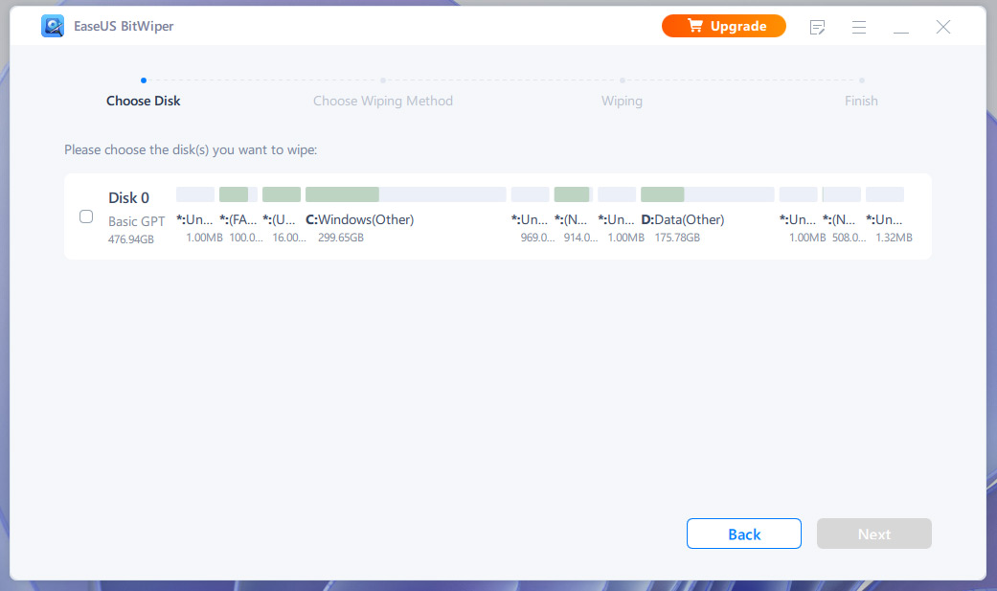Close the BitWiper window
This screenshot has height=591, width=997.
pyautogui.click(x=943, y=27)
